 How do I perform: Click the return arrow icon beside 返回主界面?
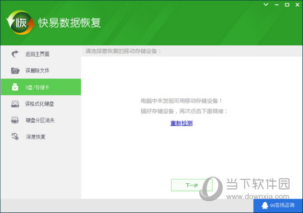click(x=15, y=54)
